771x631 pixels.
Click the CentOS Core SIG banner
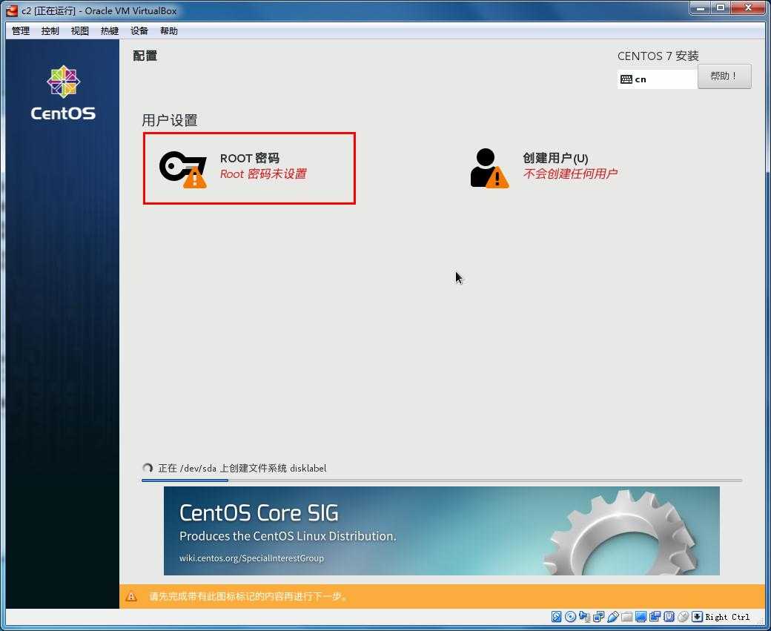click(442, 531)
